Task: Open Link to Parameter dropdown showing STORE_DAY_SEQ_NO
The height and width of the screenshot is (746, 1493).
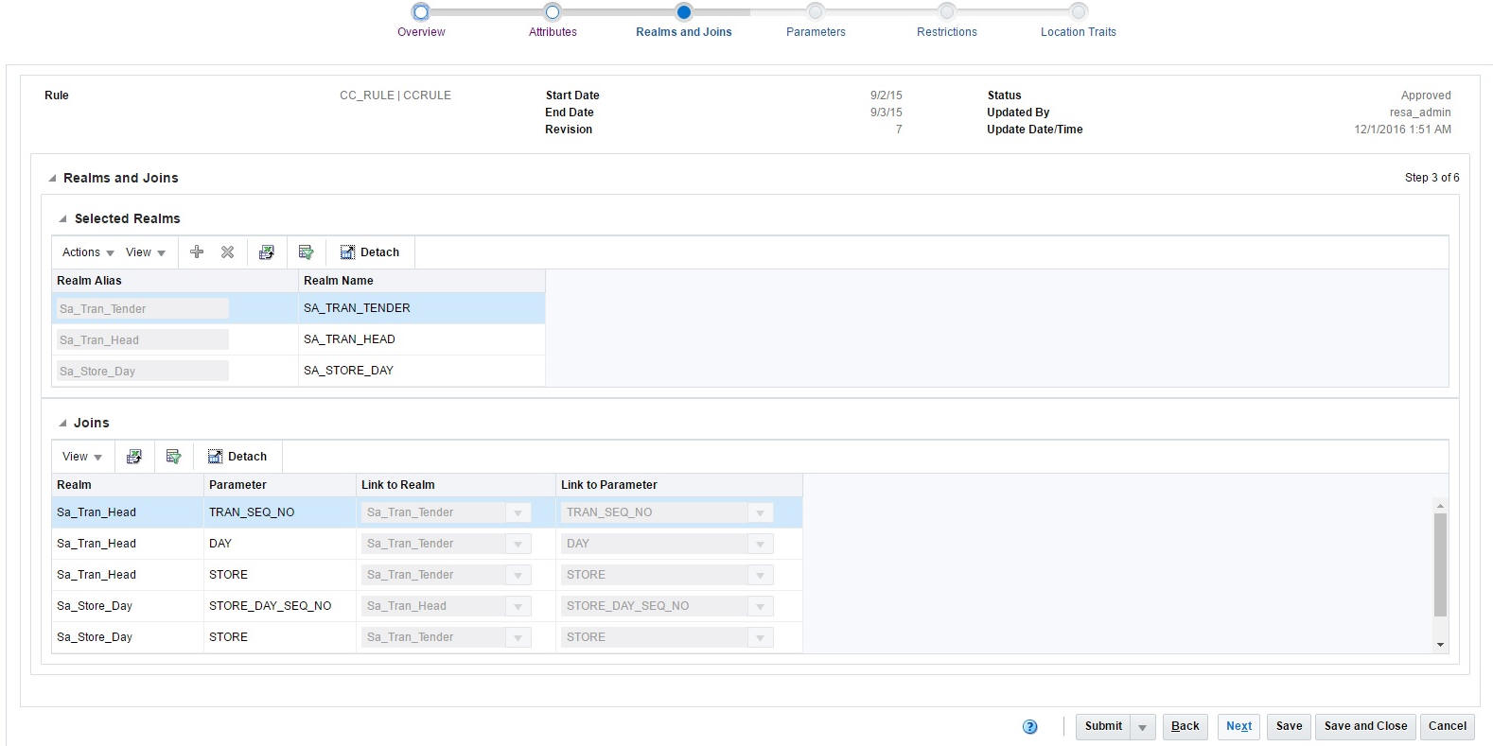Action: [760, 606]
